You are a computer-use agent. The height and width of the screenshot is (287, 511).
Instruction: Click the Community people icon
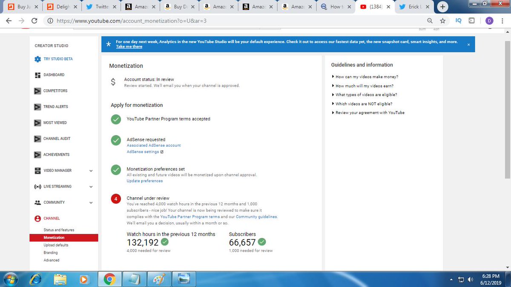tap(37, 202)
